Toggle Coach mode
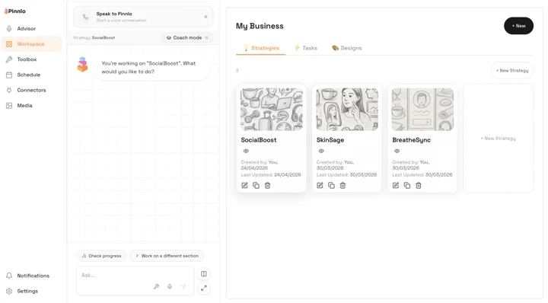 point(187,38)
